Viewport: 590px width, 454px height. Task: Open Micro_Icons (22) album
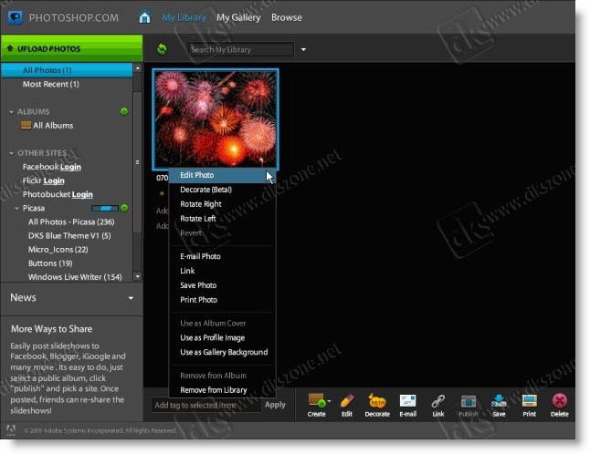coord(58,250)
